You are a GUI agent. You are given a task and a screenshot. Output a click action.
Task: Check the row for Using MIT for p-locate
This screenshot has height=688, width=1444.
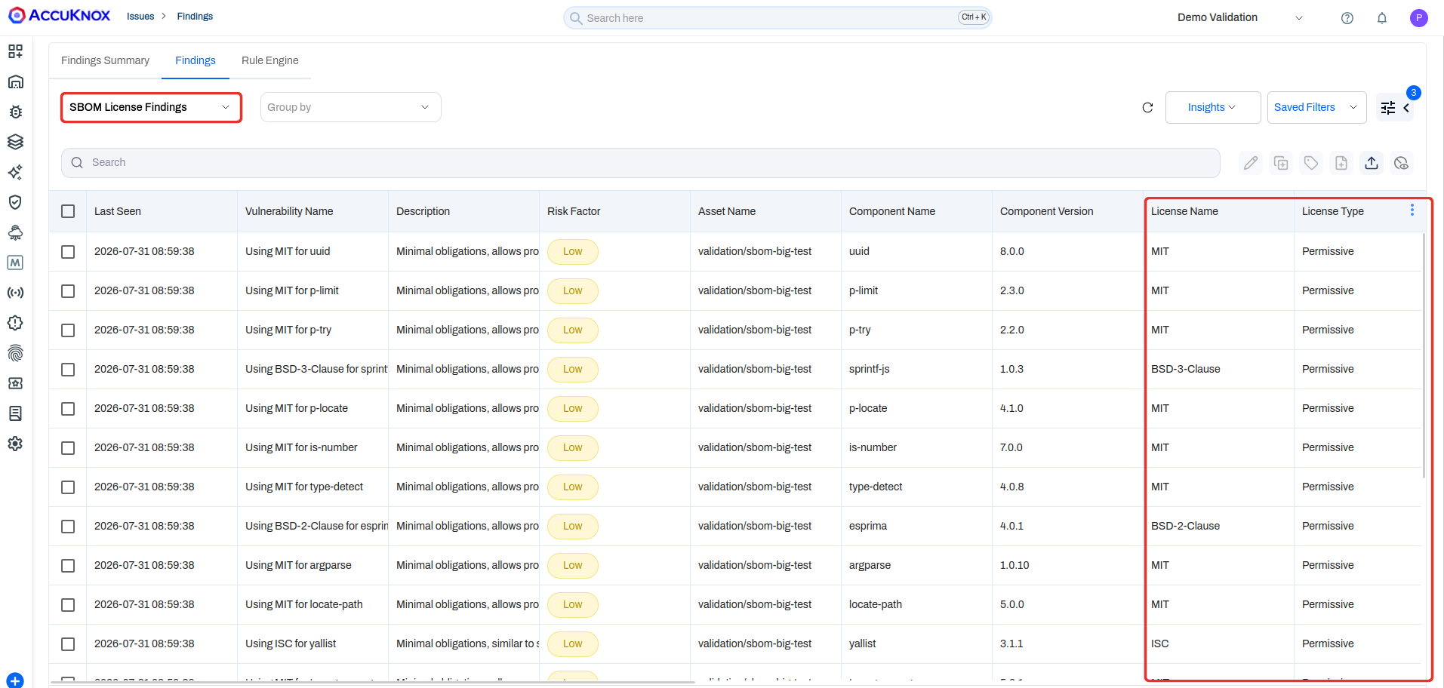point(68,409)
